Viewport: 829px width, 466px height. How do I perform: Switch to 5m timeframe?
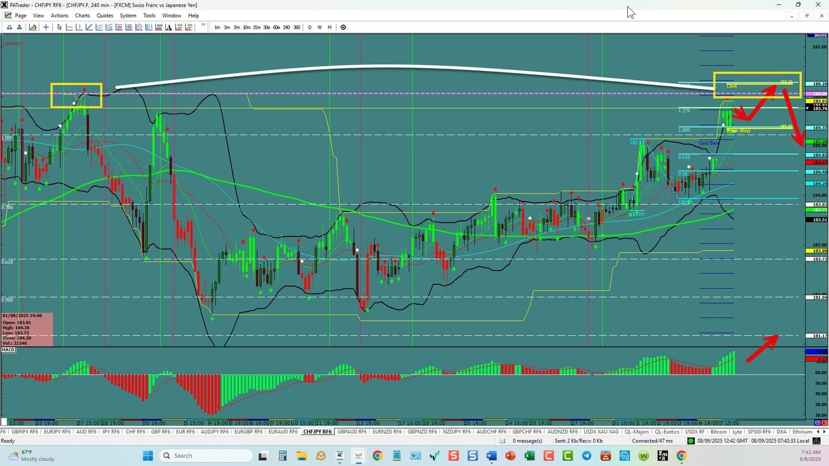point(237,27)
